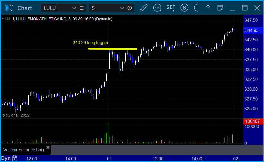Expand the interval dropdown arrow
This screenshot has height=162, width=264.
click(122, 8)
